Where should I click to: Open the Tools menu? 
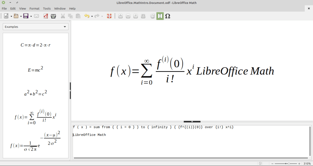pos(47,9)
